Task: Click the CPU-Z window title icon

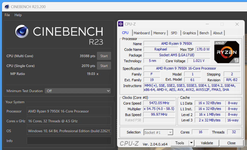Action: (x=121, y=24)
